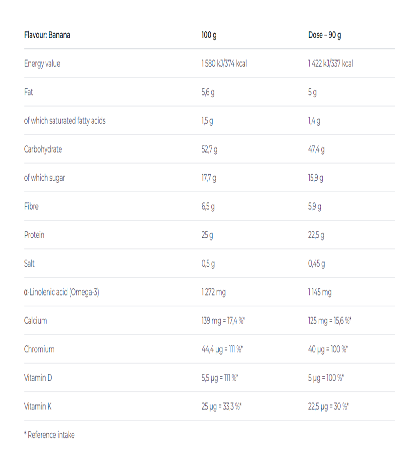Click 'α-Linolenic acid (Omega-3)' label
Viewport: 403px width, 464px height.
pyautogui.click(x=61, y=292)
